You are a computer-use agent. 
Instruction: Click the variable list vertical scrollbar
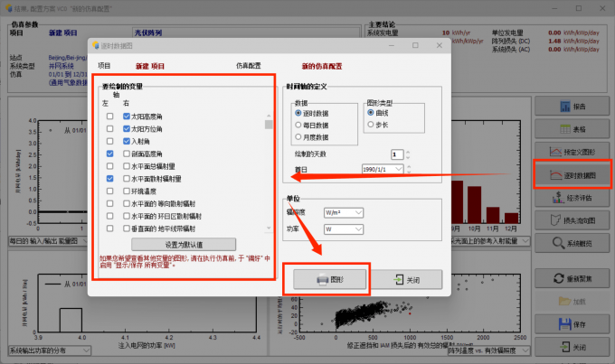pos(269,172)
